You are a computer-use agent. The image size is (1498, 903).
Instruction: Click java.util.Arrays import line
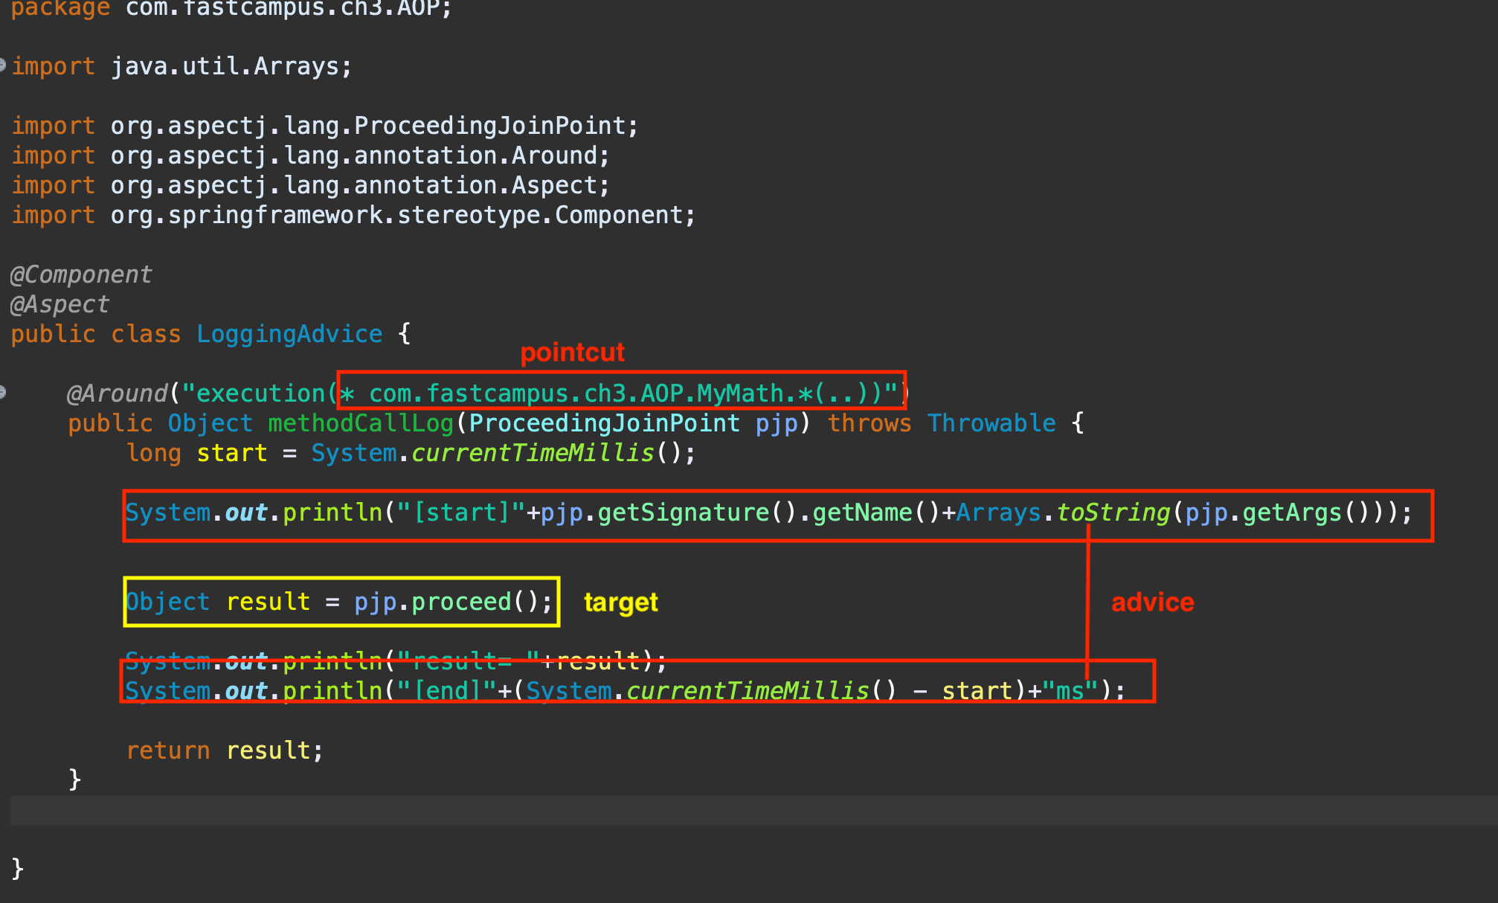231,66
